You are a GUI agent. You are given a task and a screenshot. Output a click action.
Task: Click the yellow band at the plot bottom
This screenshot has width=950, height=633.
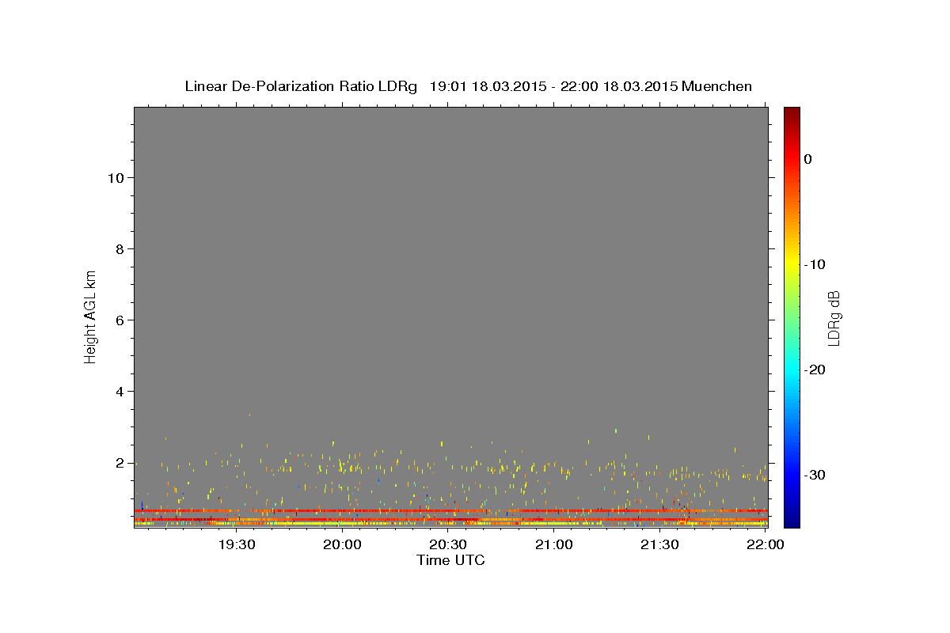pos(450,524)
